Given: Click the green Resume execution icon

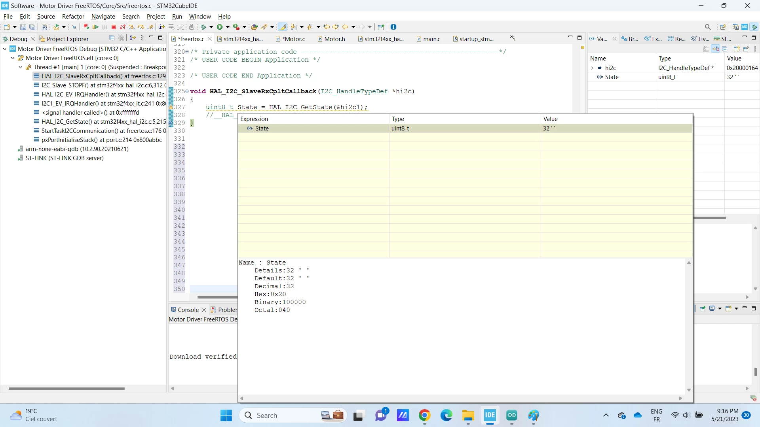Looking at the screenshot, I should point(95,27).
